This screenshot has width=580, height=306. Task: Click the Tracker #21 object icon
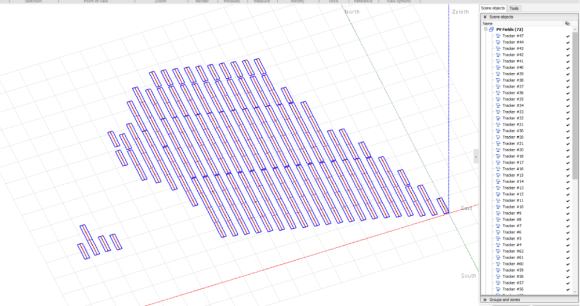(x=498, y=144)
